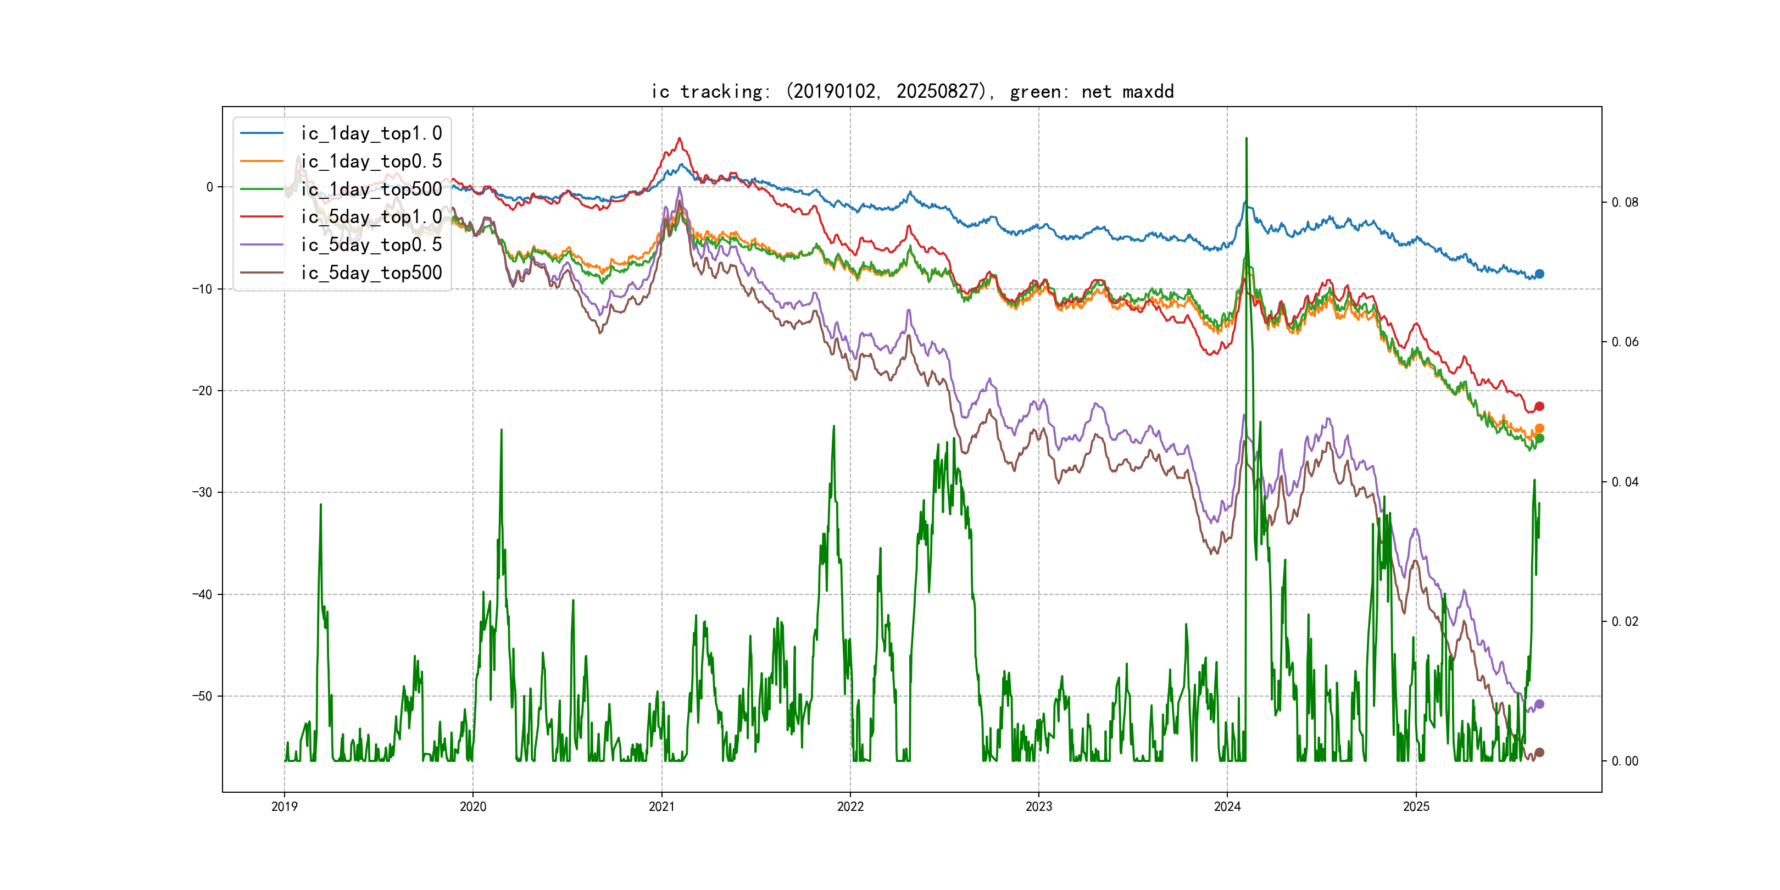Viewport: 1780px width, 890px height.
Task: Click the red endpoint dot of ic_5day_top1.0
Action: pos(1539,407)
